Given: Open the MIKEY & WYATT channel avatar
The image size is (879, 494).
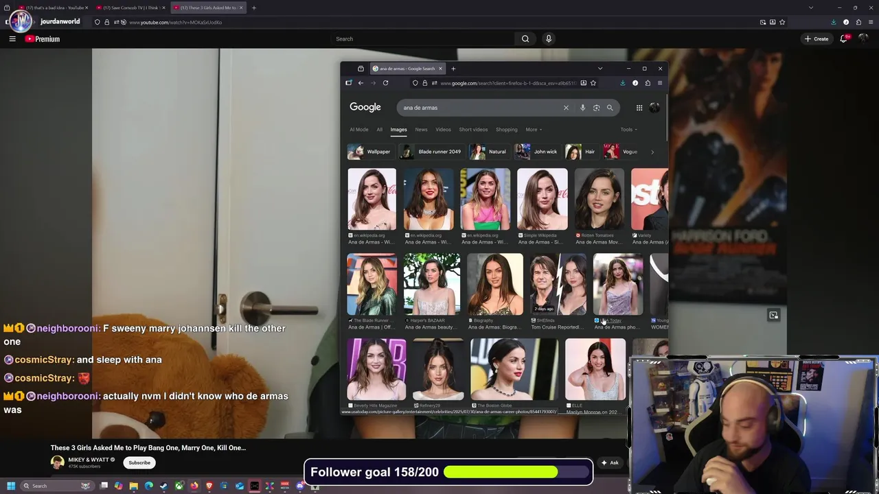Looking at the screenshot, I should (x=57, y=462).
